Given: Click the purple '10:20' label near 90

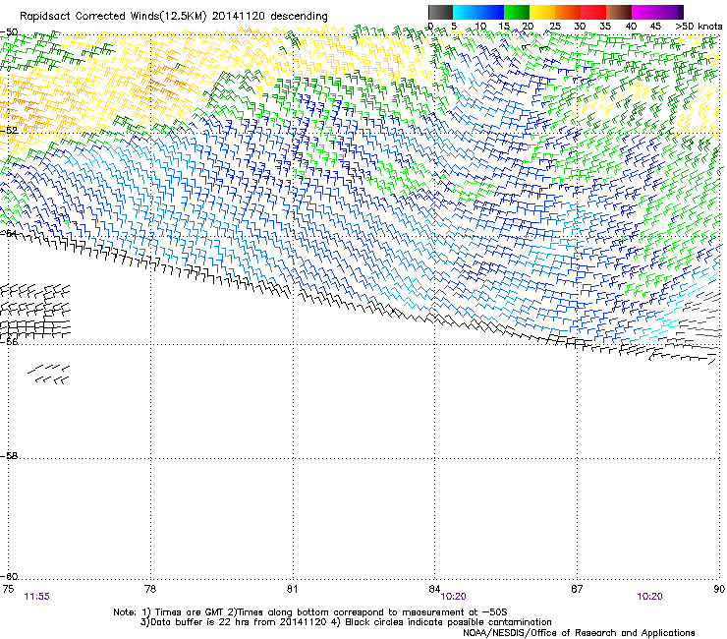Looking at the screenshot, I should point(649,597).
